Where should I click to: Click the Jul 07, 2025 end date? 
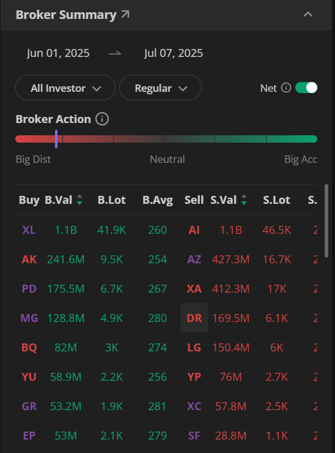(x=174, y=53)
